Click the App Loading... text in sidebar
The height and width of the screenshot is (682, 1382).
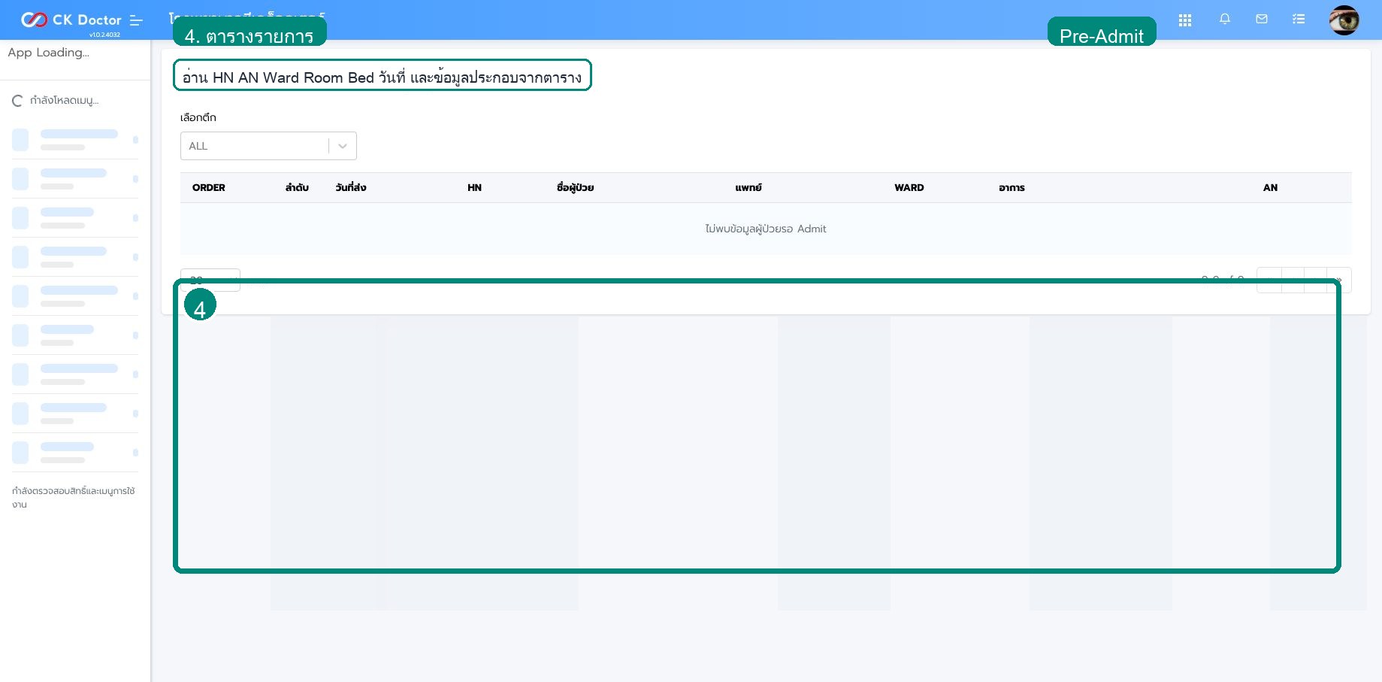(48, 52)
